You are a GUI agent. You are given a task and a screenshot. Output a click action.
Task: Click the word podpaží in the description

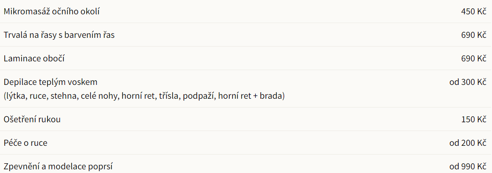(x=199, y=96)
